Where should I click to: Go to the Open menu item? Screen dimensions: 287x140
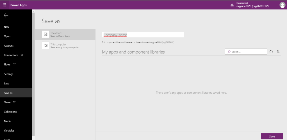click(x=7, y=36)
